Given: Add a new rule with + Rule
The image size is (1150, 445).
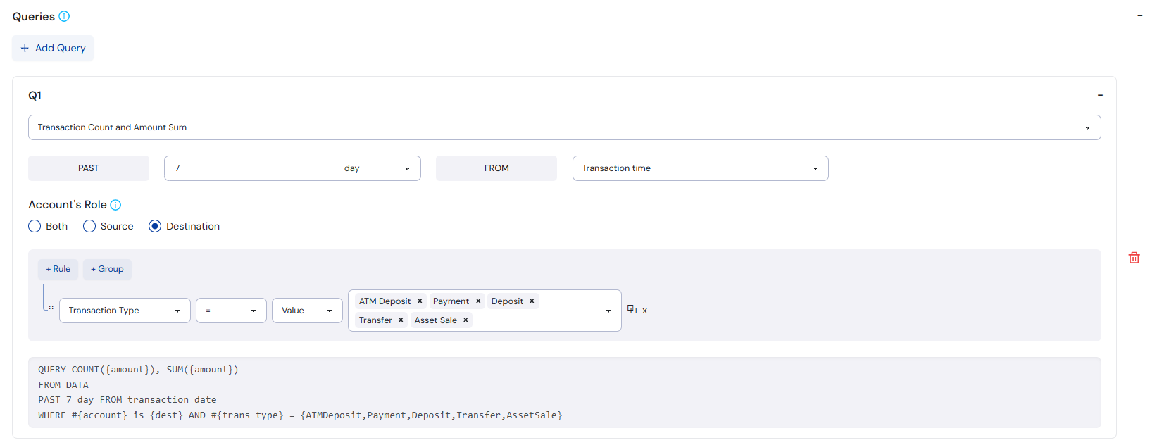Looking at the screenshot, I should tap(58, 269).
